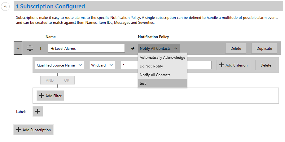Toggle the AND logical operator
The width and height of the screenshot is (285, 142).
point(50,80)
